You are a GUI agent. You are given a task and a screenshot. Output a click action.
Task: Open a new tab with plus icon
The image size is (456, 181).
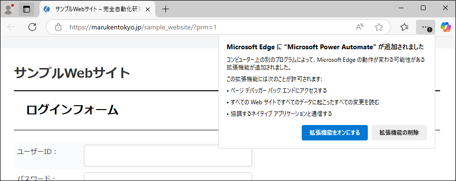165,9
